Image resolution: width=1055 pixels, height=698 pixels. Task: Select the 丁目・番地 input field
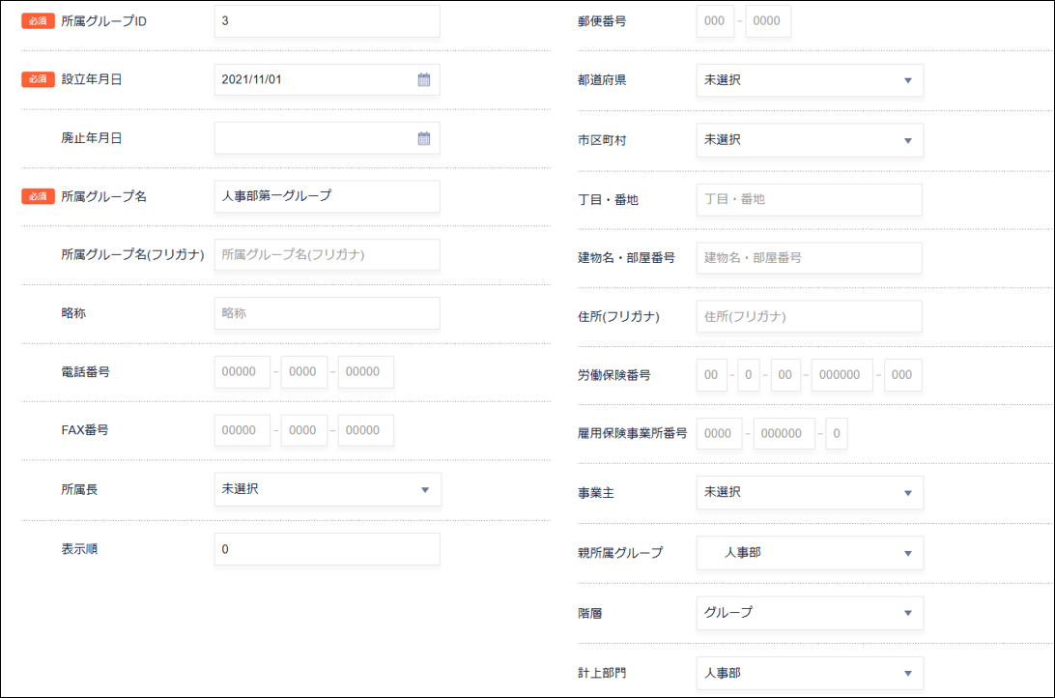tap(809, 200)
